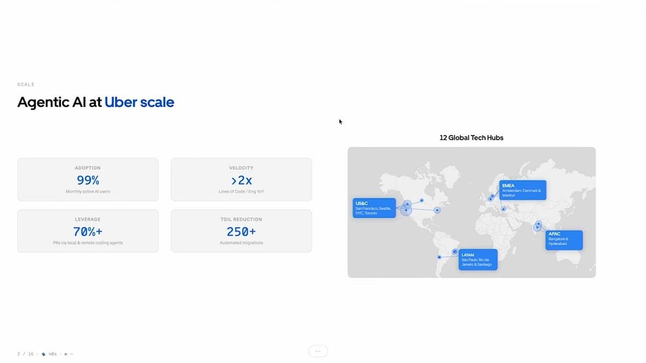Select the Toil Reduction 250+ stat card

(241, 231)
